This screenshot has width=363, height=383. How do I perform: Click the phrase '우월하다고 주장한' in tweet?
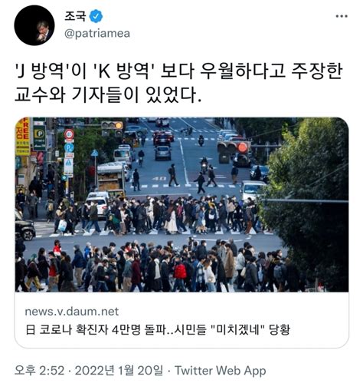click(271, 71)
